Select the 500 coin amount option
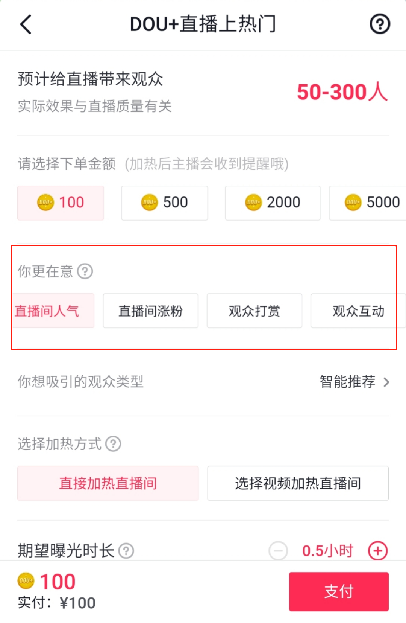The height and width of the screenshot is (623, 406). pyautogui.click(x=164, y=202)
